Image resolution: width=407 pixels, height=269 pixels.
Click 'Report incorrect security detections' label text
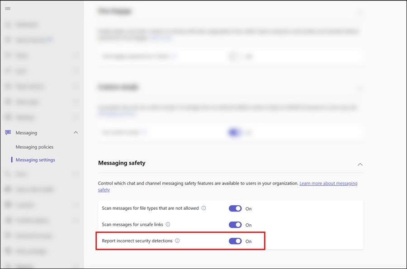pos(137,241)
